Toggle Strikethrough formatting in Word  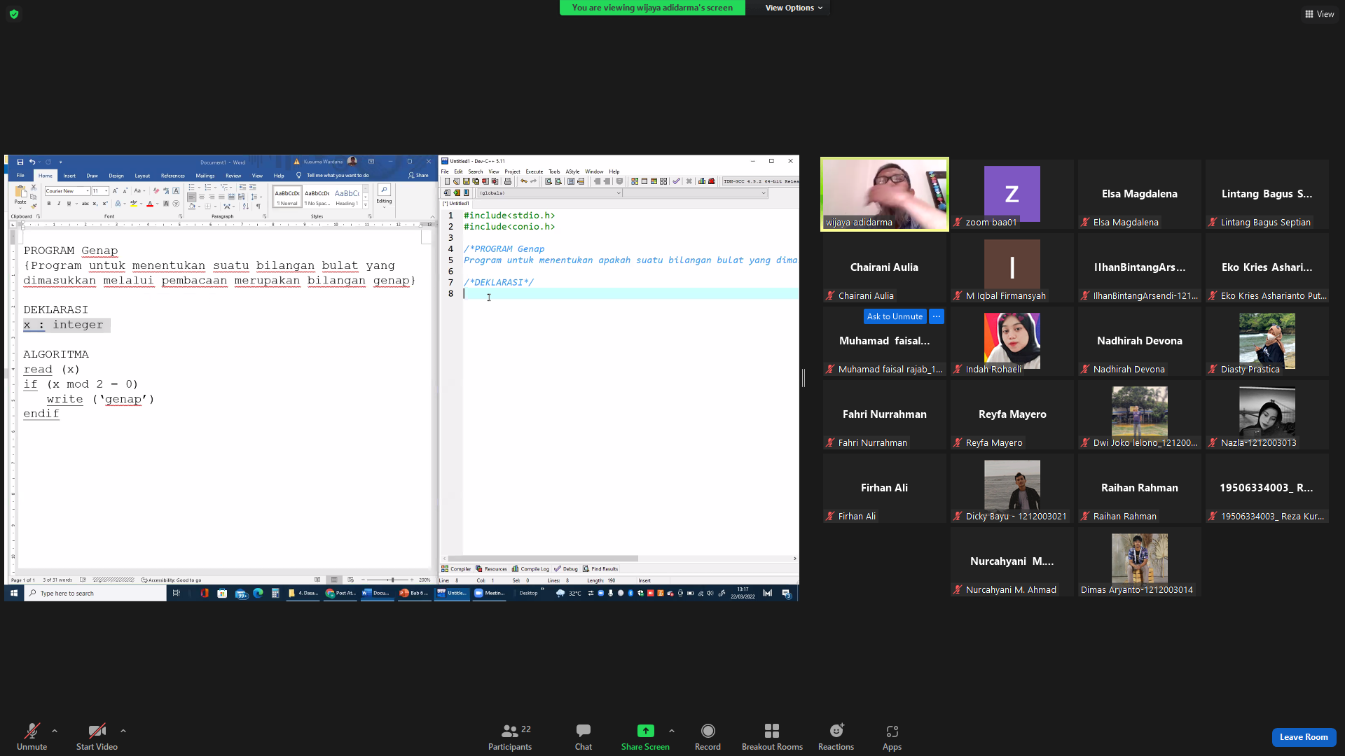click(x=85, y=204)
